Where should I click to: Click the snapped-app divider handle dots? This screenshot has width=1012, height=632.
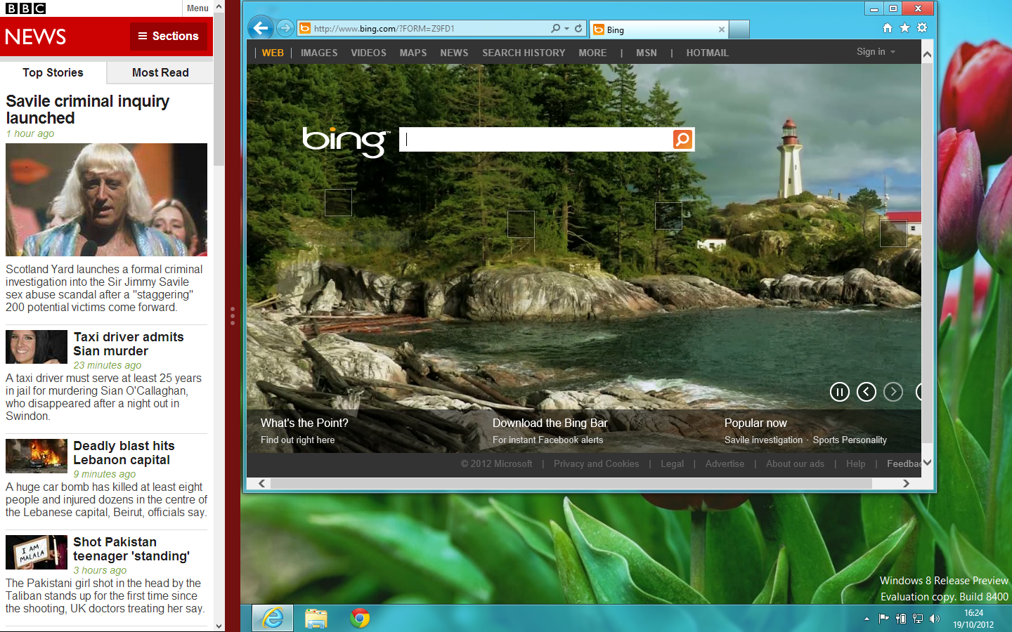pos(233,315)
